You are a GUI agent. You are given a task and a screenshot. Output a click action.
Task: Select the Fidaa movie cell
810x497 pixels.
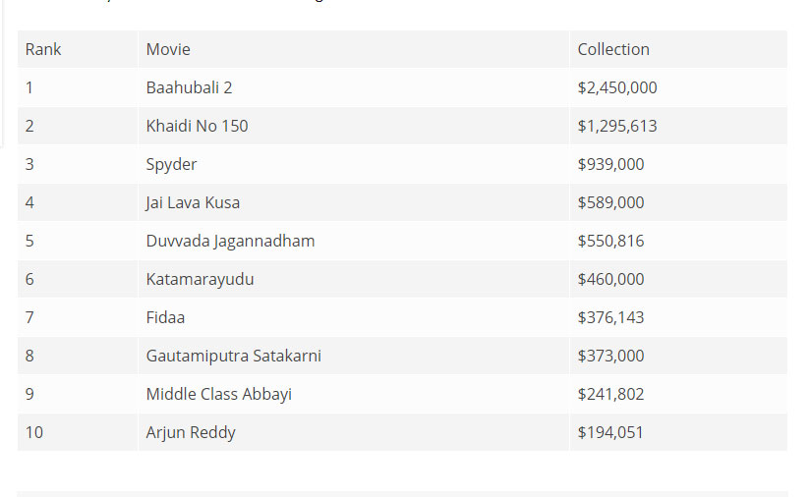point(353,317)
